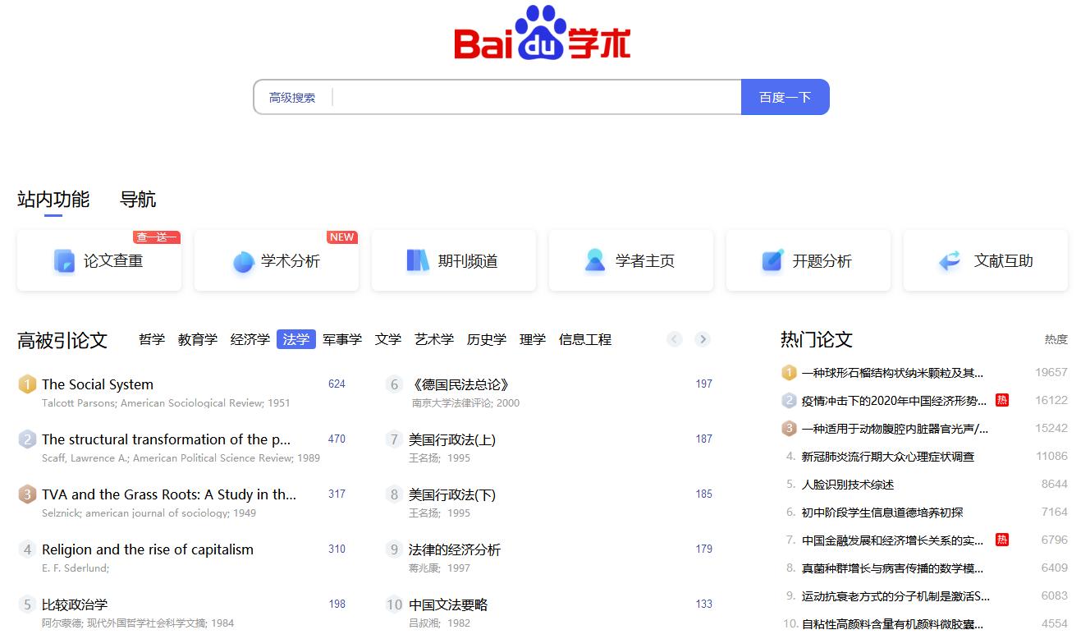
Task: Open the 开题分析 topic analysis tool
Action: [x=808, y=260]
